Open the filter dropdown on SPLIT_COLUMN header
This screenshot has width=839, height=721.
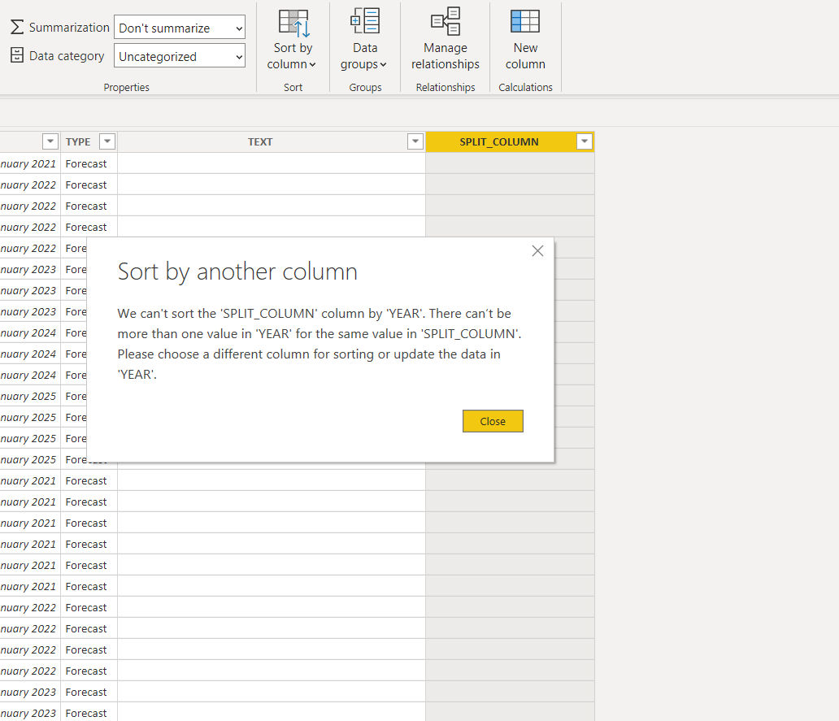click(x=585, y=141)
